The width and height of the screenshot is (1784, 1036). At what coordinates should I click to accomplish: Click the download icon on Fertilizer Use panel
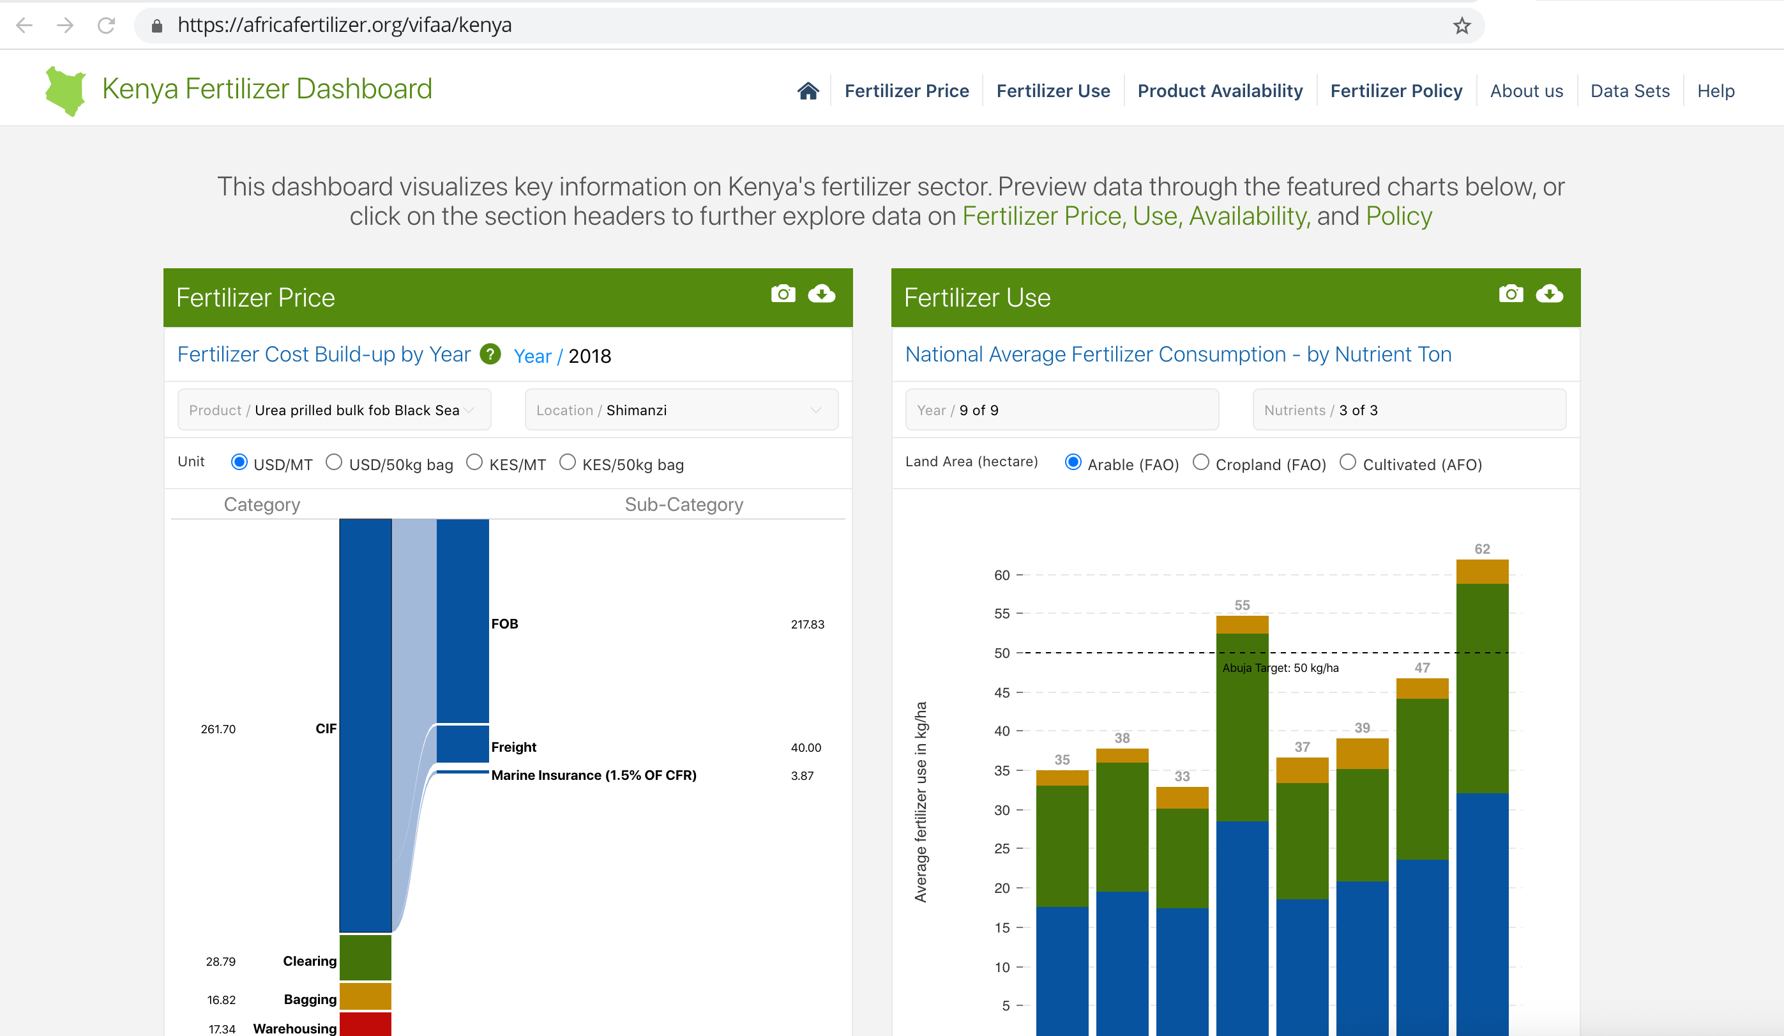point(1550,294)
